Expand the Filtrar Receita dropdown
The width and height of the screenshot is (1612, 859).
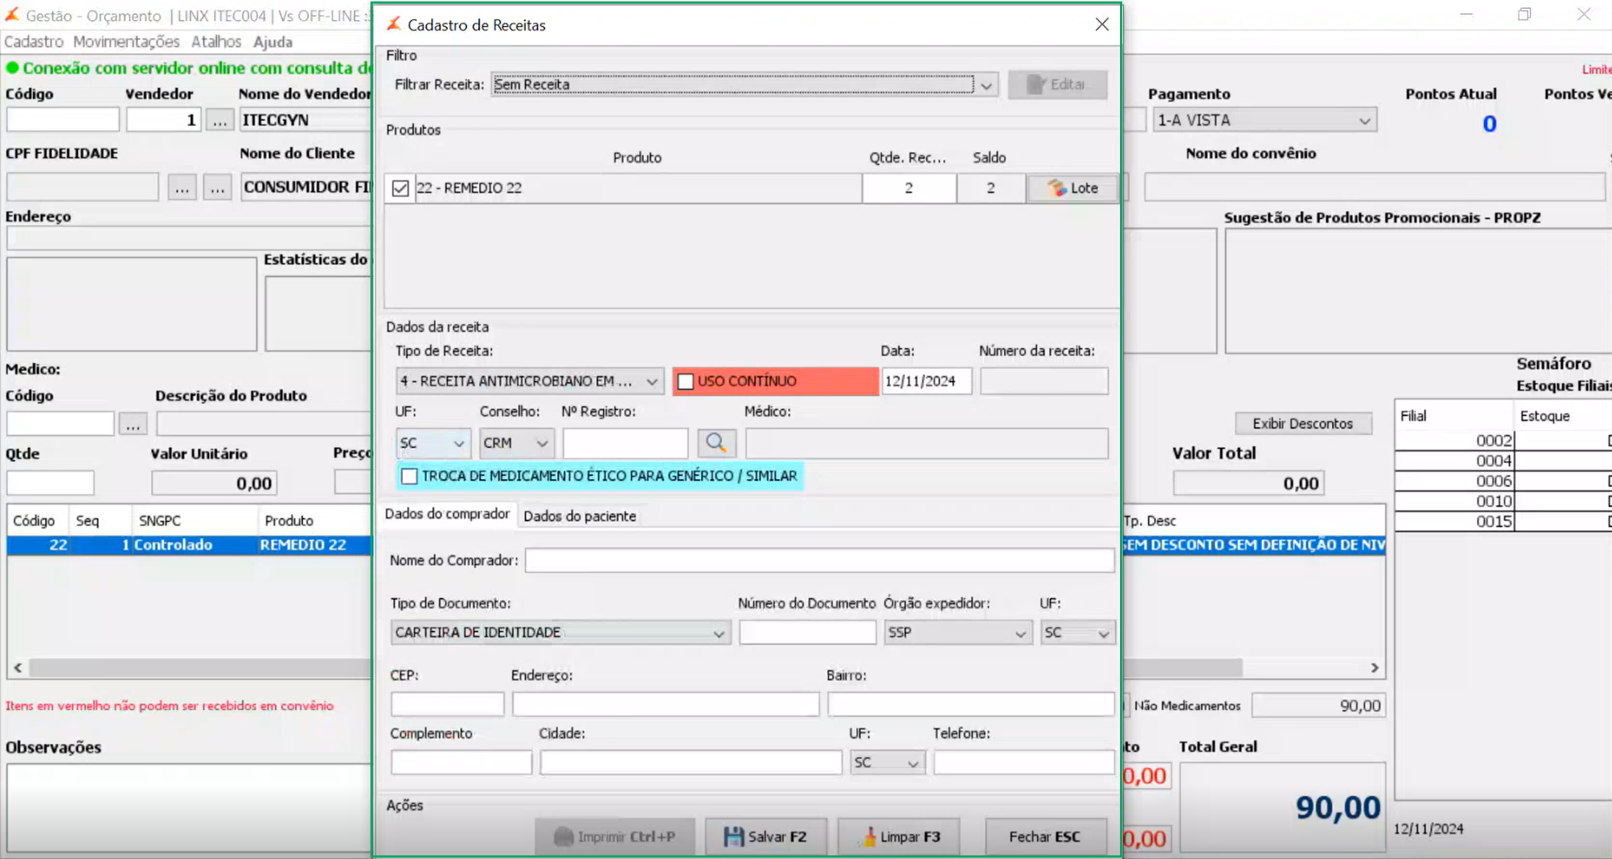point(986,85)
